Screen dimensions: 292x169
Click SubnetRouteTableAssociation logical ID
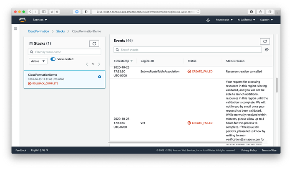[160, 72]
